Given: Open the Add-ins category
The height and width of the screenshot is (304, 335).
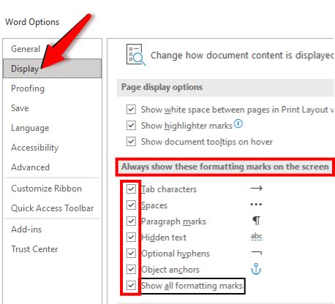Looking at the screenshot, I should pos(52,229).
